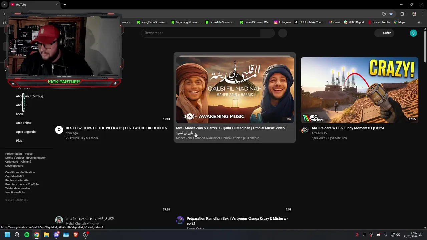This screenshot has width=427, height=240.
Task: Open Mix - Maher Zain & Harris J title
Action: point(231,130)
